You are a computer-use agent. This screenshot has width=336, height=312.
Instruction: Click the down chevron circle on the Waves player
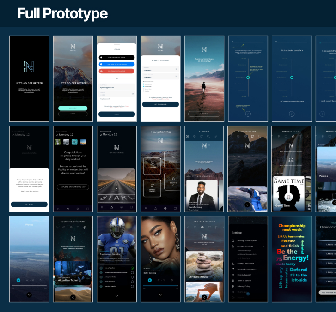point(29,295)
